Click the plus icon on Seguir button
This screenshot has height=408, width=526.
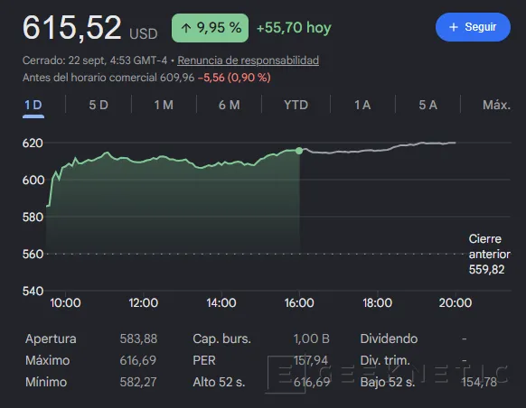tap(453, 27)
